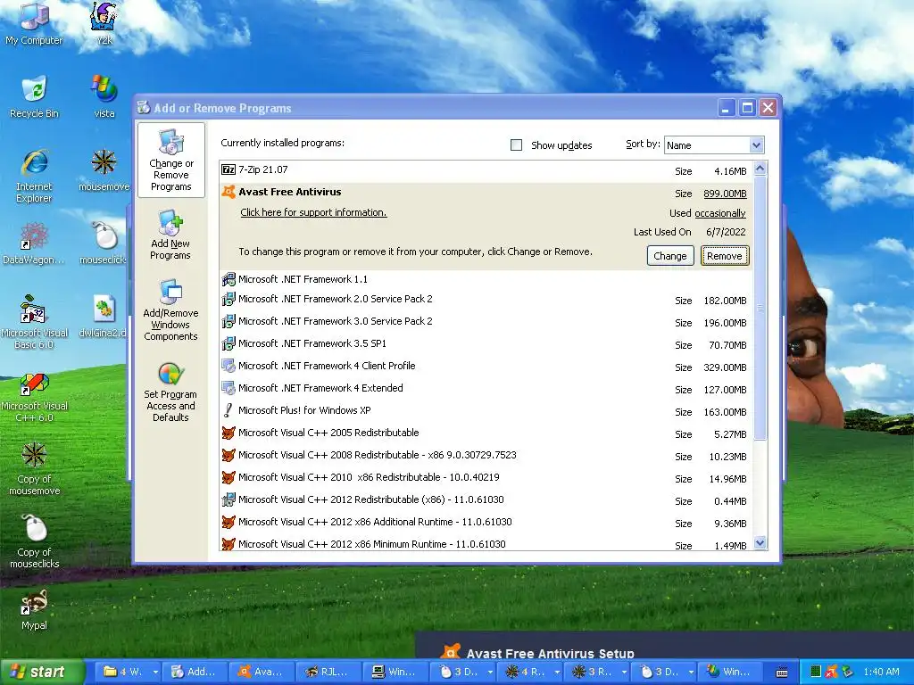This screenshot has height=685, width=914.
Task: Click .NET Framework 1.1 entry icon
Action: pos(228,279)
